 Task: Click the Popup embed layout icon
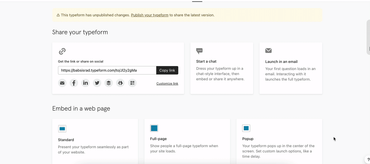point(246,128)
